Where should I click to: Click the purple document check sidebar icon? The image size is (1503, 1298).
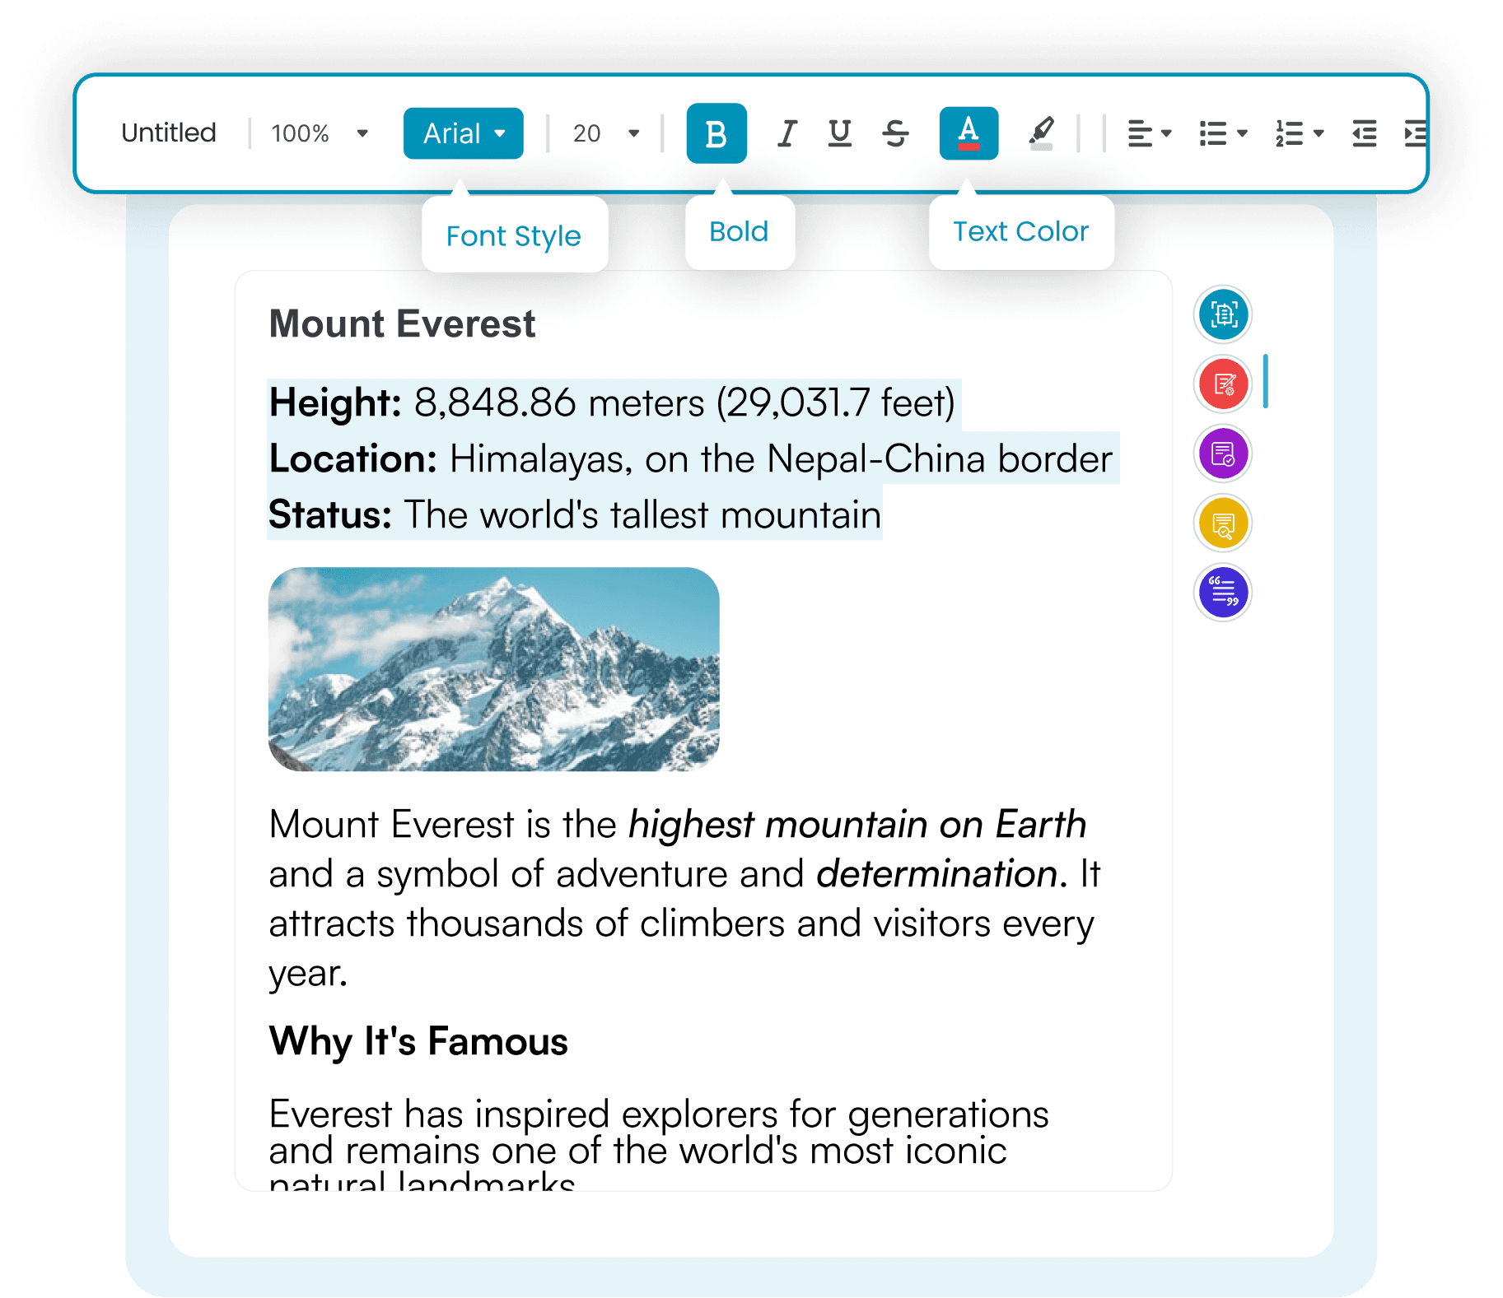tap(1223, 454)
